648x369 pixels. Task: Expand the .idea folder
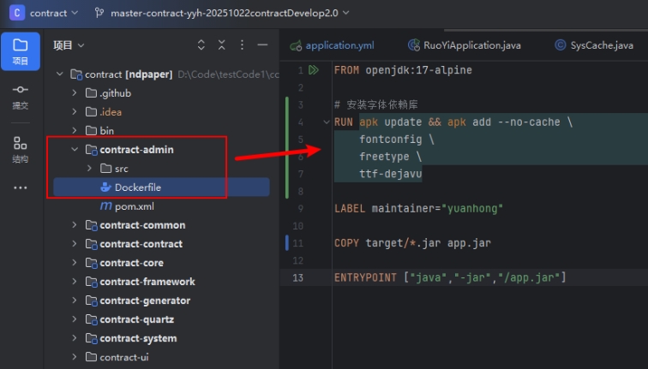point(75,112)
